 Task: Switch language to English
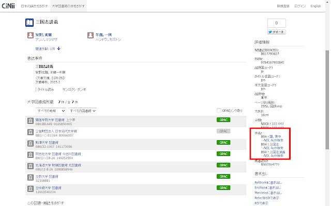(x=315, y=6)
